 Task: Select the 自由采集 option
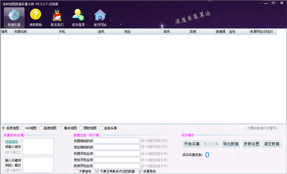coord(101,128)
